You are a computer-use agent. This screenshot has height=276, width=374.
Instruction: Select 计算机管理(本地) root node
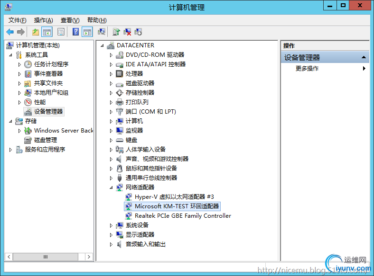[x=37, y=45]
